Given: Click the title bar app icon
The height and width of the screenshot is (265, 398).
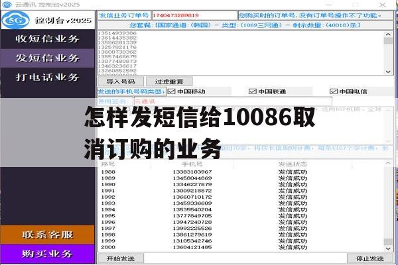Looking at the screenshot, I should [x=7, y=5].
